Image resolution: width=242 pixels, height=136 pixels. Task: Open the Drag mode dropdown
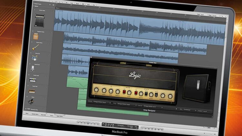216,16
